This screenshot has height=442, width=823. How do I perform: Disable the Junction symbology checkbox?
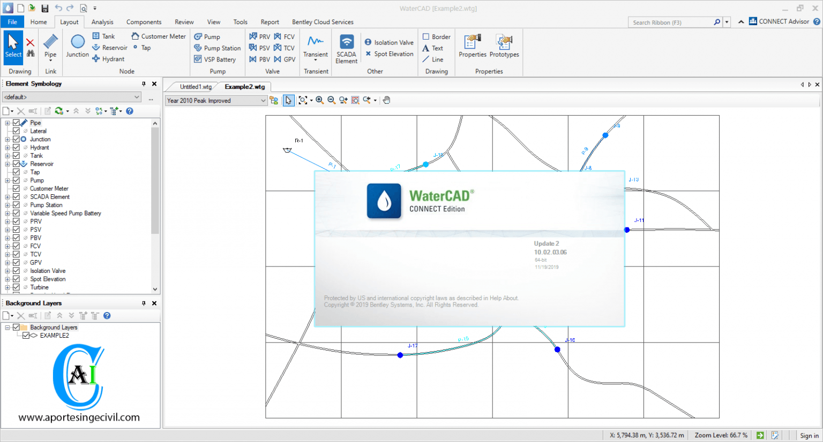coord(16,139)
